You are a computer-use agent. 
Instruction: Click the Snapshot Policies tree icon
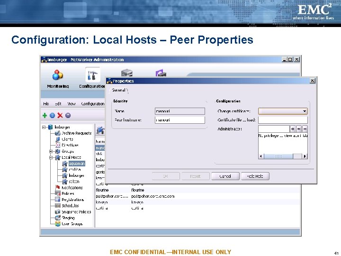[x=58, y=211]
